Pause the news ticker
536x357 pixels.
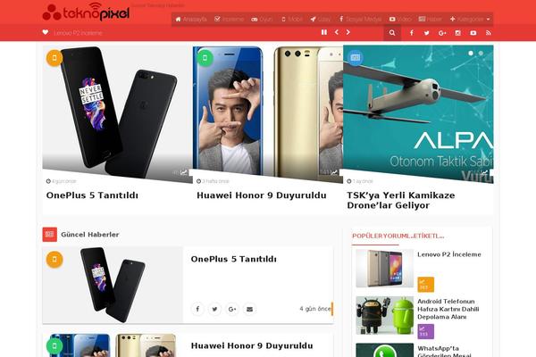324,32
